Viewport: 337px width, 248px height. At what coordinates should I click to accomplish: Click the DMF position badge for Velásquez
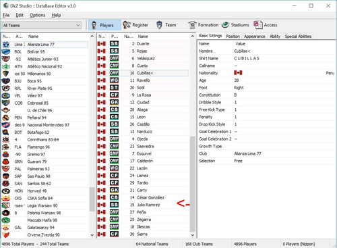tap(114, 58)
